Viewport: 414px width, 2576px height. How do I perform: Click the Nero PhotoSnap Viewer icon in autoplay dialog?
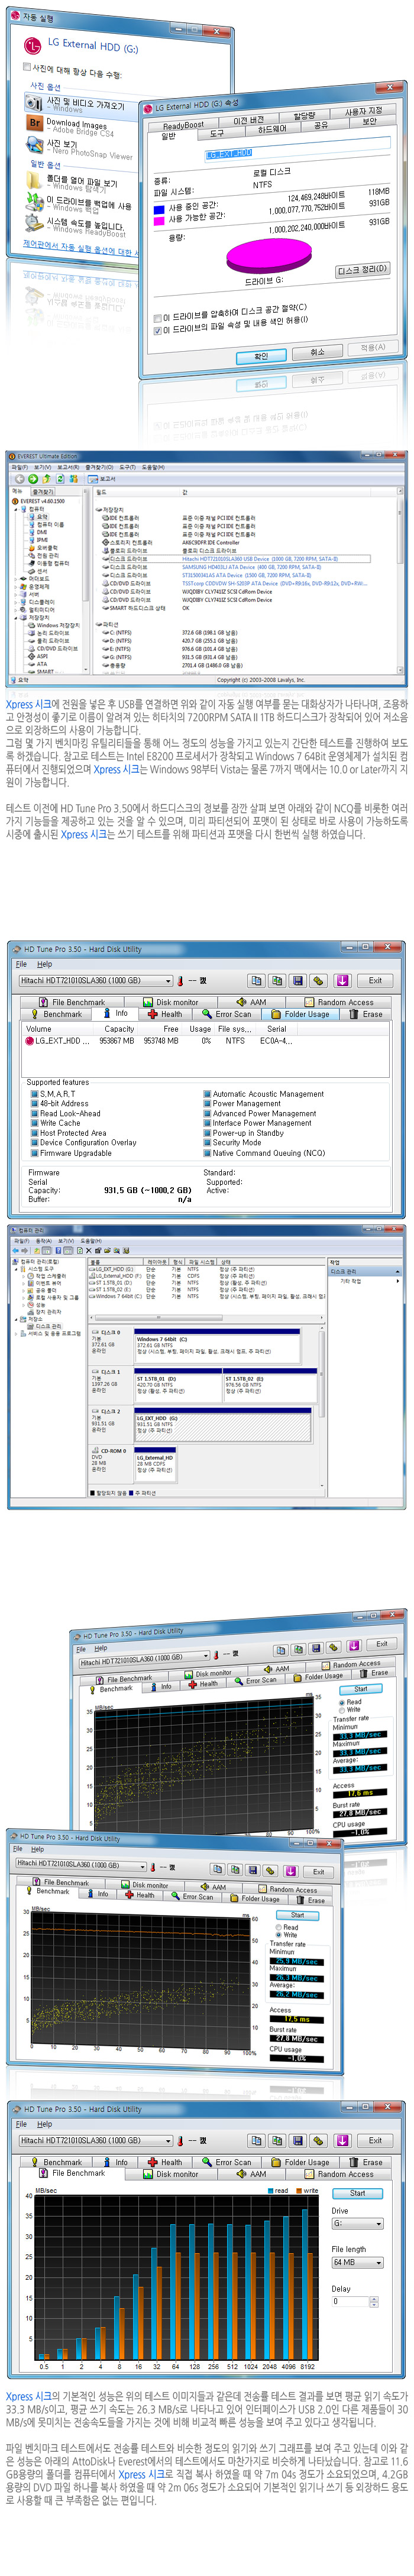click(x=35, y=146)
